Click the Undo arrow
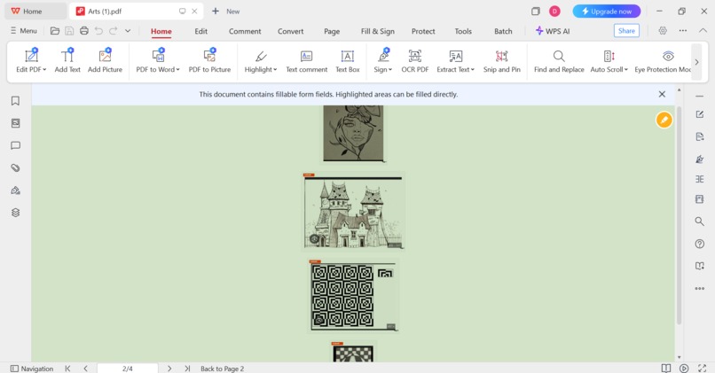Image resolution: width=715 pixels, height=373 pixels. pos(98,31)
